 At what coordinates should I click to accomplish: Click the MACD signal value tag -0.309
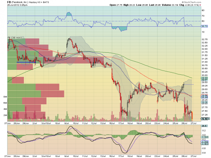(205, 142)
